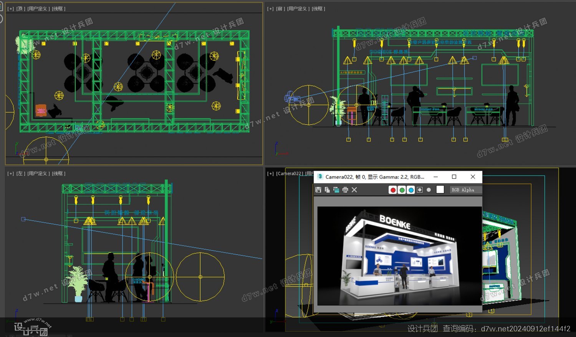Open the [+] menu of top viewport
576x337 pixels.
pyautogui.click(x=10, y=8)
